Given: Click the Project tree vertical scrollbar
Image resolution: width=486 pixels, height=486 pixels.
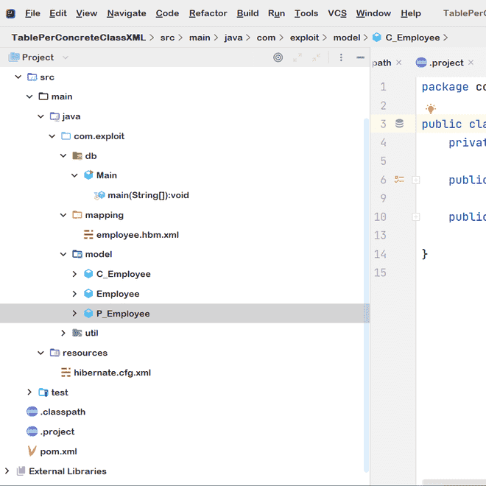Looking at the screenshot, I should [x=366, y=295].
